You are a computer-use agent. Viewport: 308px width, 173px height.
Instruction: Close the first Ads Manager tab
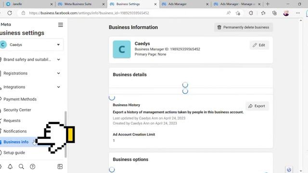pos(207,4)
